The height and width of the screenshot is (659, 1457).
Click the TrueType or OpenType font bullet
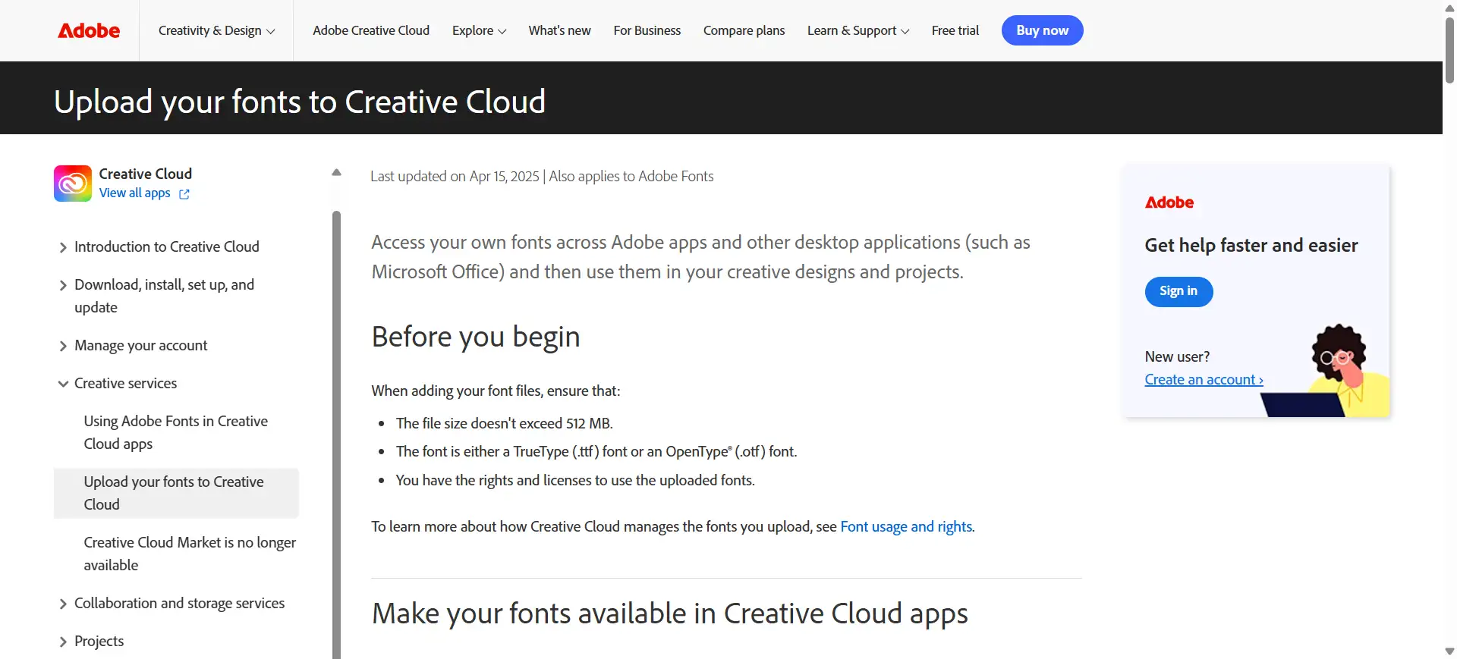click(596, 451)
